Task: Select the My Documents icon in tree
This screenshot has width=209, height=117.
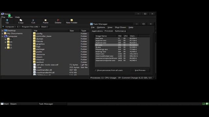Action: tap(5, 33)
